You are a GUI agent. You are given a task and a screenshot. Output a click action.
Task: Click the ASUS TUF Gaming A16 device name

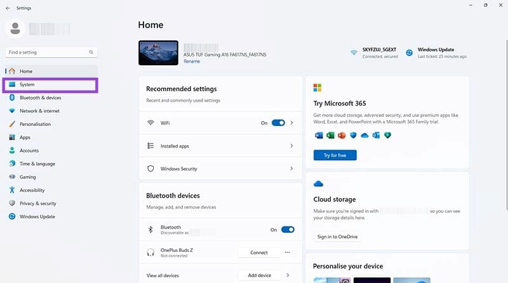pos(225,54)
